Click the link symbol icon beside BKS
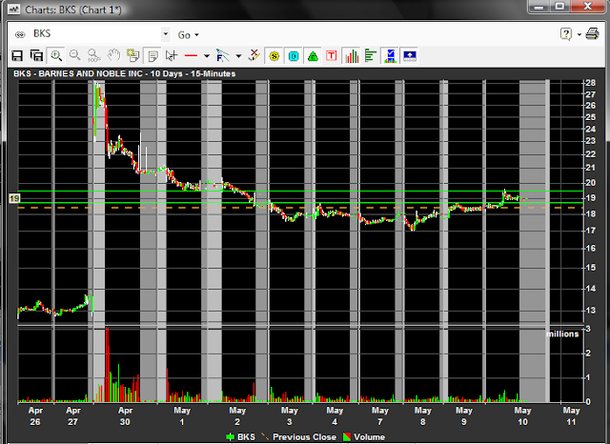This screenshot has width=610, height=444. [x=20, y=34]
